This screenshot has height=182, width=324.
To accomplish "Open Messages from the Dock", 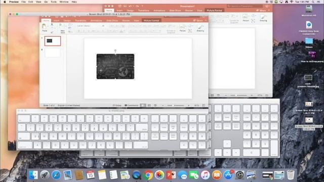I will 183,175.
